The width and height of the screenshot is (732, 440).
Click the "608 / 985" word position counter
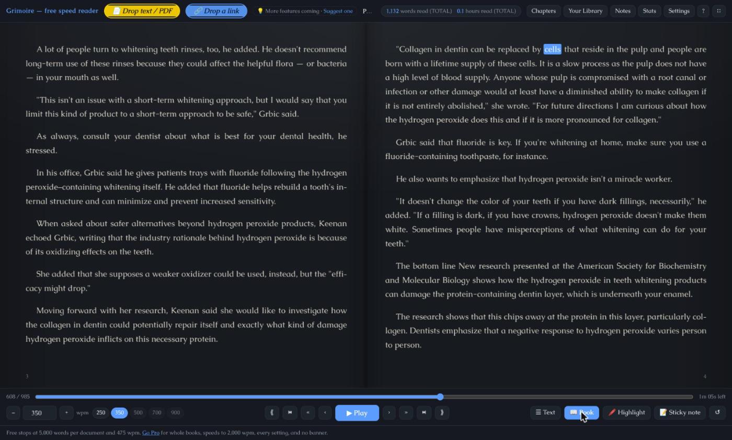pyautogui.click(x=18, y=397)
